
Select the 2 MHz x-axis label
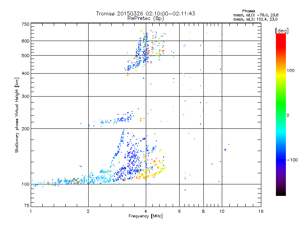[88, 211]
